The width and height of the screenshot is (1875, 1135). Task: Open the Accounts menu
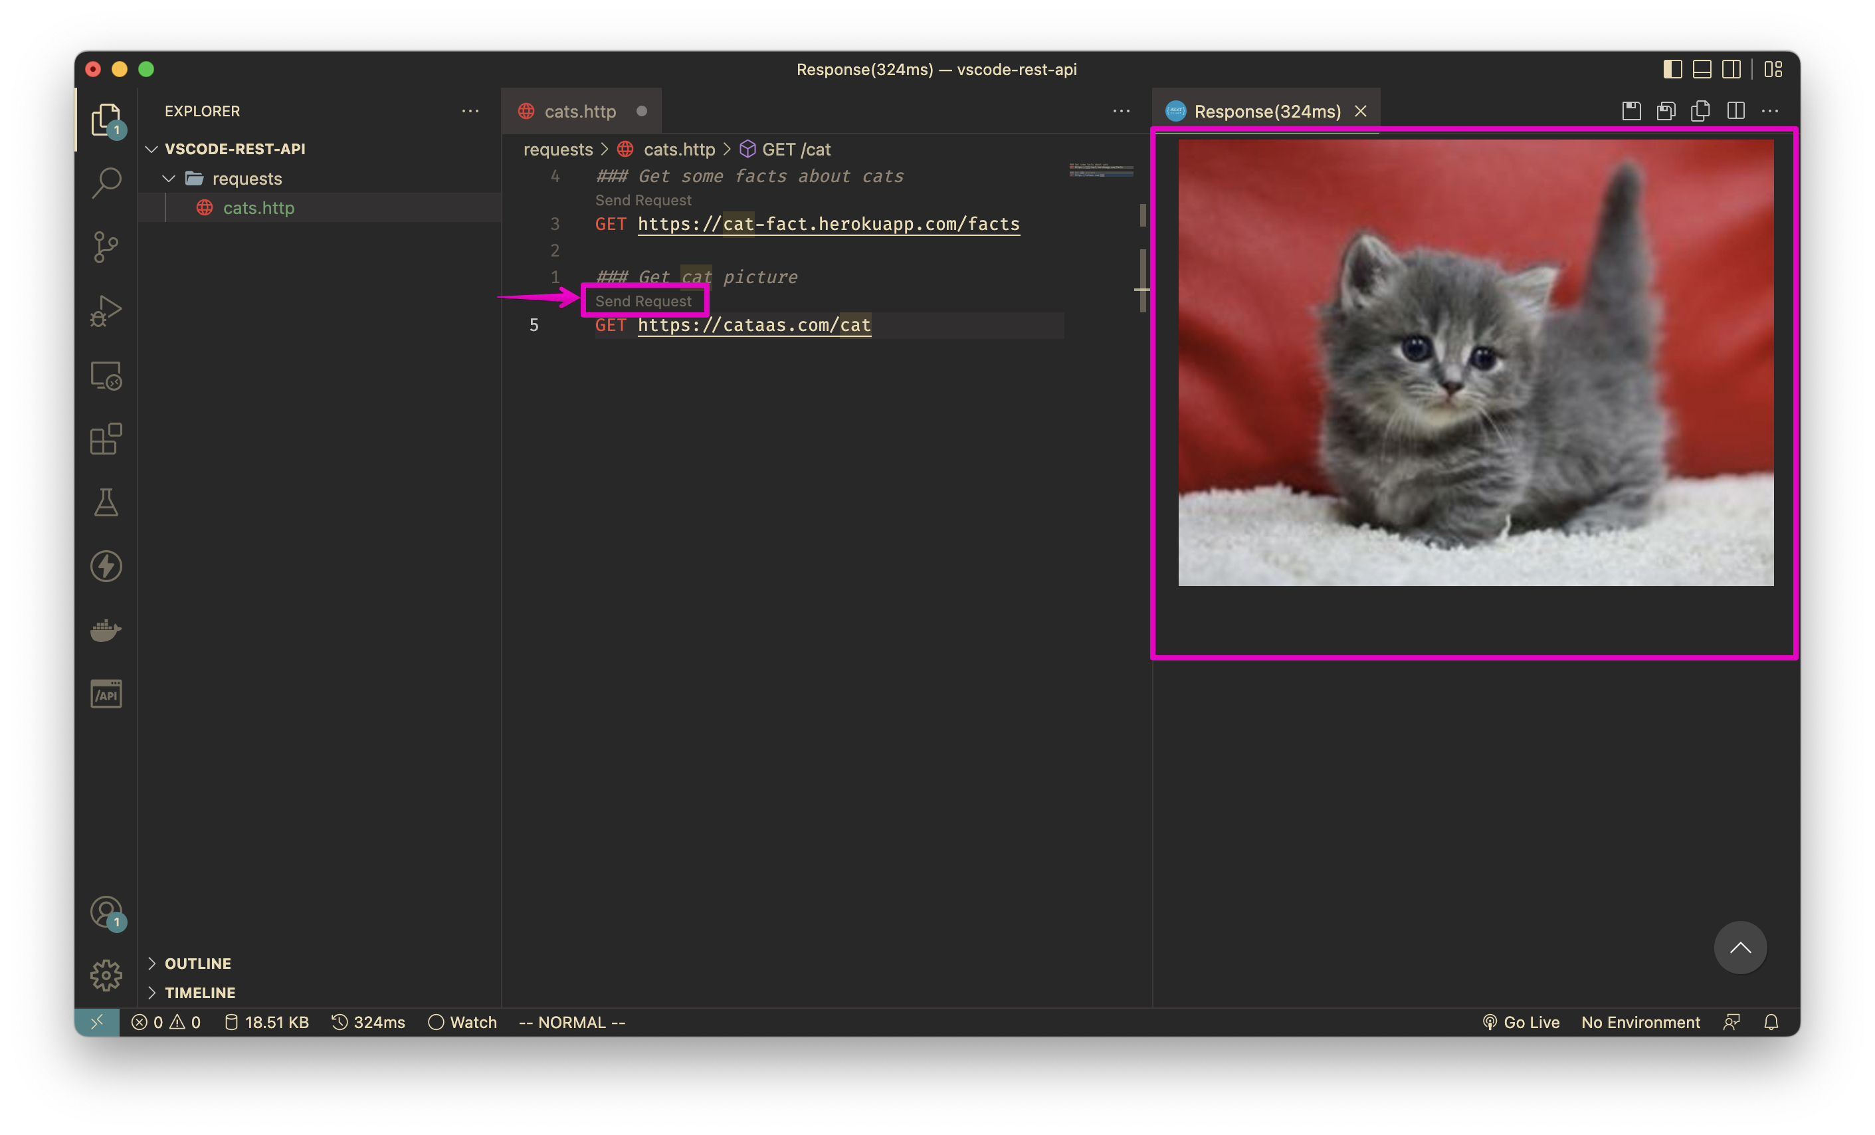point(106,912)
